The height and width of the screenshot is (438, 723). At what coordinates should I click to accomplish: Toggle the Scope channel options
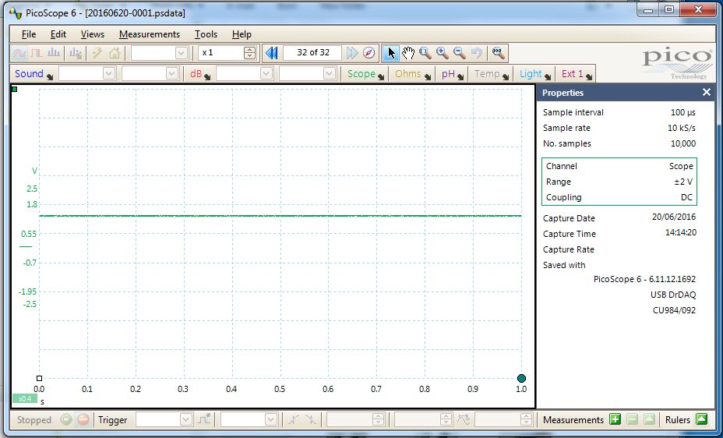point(366,74)
